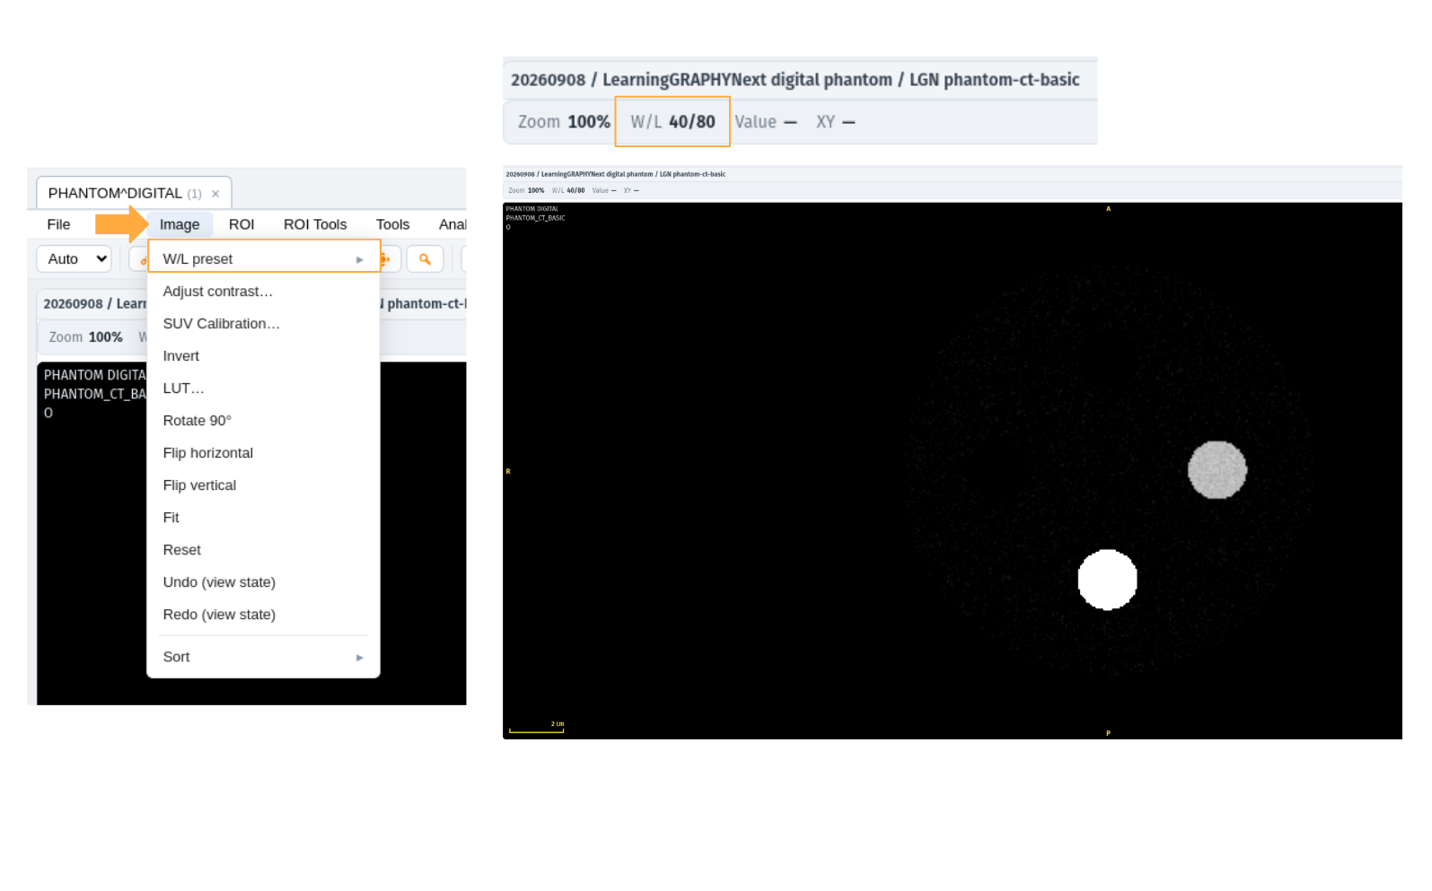
Task: Click the PHANTOM_CT_BASIC overlay text on the large CT image
Action: [535, 218]
